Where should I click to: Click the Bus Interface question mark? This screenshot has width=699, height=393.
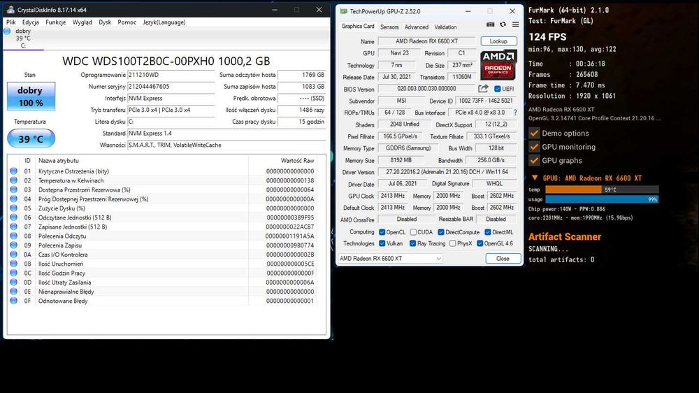(x=515, y=113)
